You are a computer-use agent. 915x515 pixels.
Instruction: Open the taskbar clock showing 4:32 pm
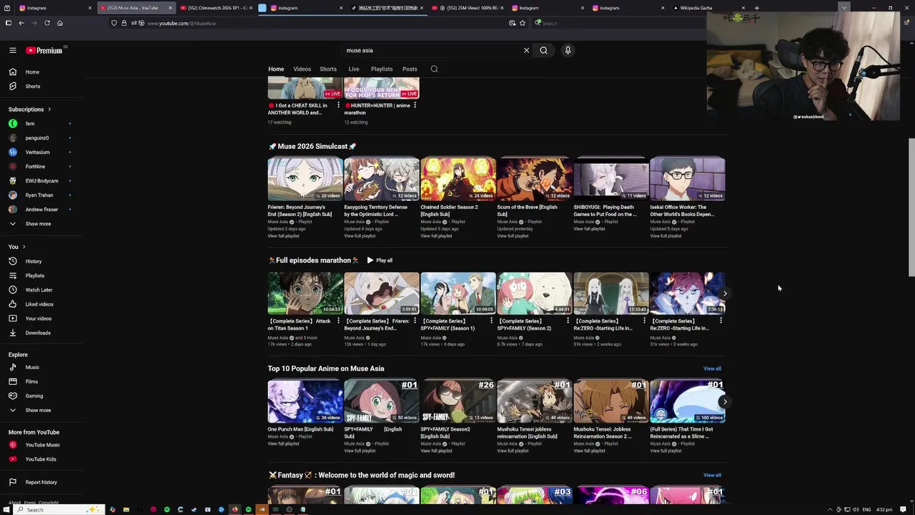[x=884, y=509]
